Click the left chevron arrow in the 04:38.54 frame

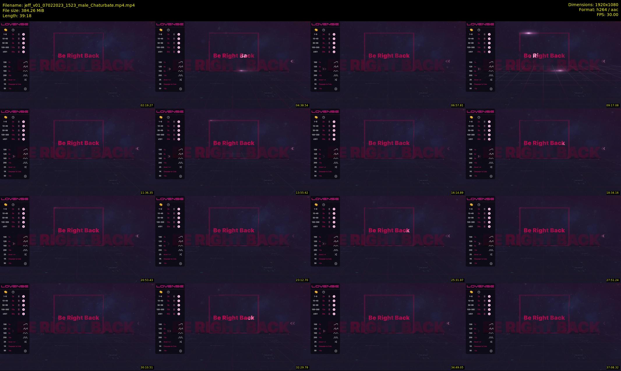click(292, 61)
